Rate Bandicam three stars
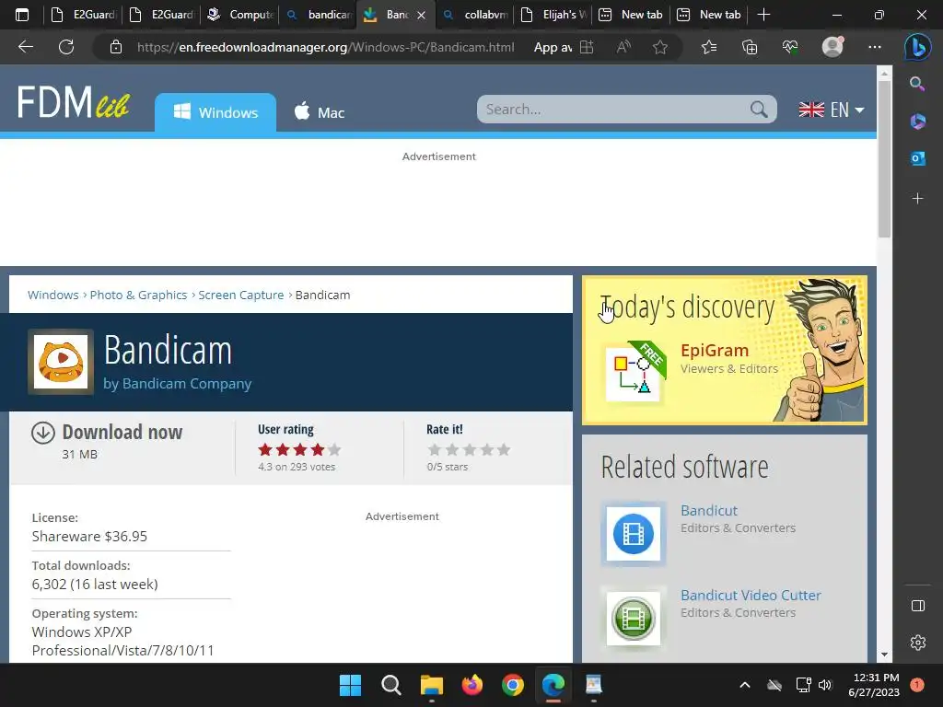Image resolution: width=943 pixels, height=707 pixels. coord(469,449)
